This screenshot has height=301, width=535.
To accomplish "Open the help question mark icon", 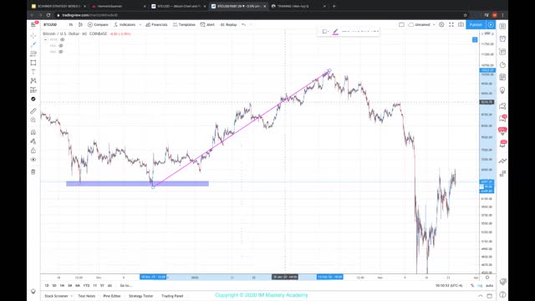I will point(502,294).
